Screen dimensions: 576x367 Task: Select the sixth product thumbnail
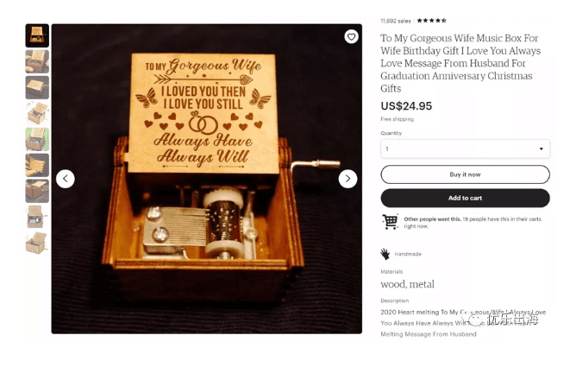(37, 165)
